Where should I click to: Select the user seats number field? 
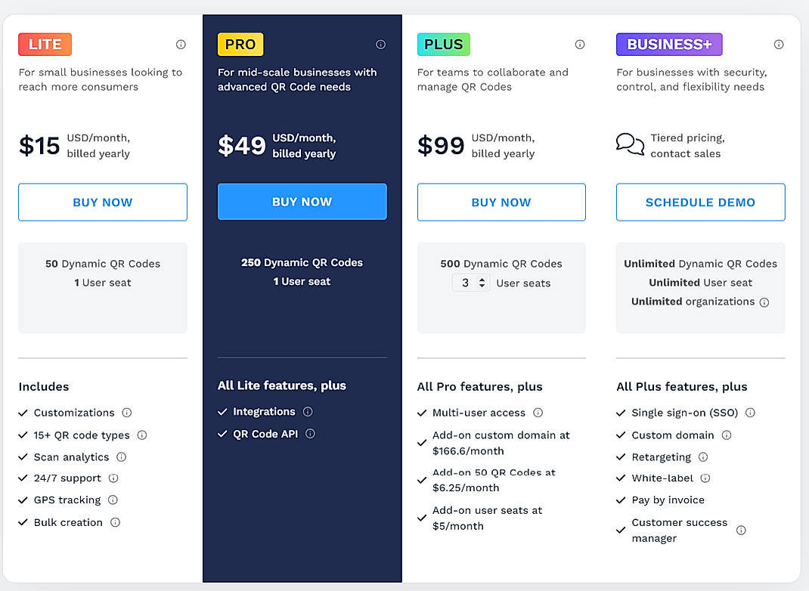point(467,282)
